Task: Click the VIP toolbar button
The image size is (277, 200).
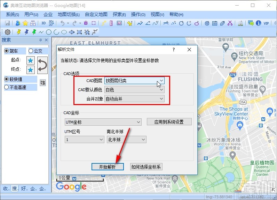Action: tap(266, 23)
